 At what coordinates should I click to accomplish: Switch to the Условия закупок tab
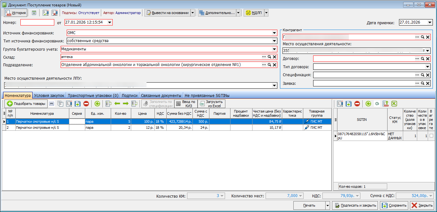click(x=49, y=95)
